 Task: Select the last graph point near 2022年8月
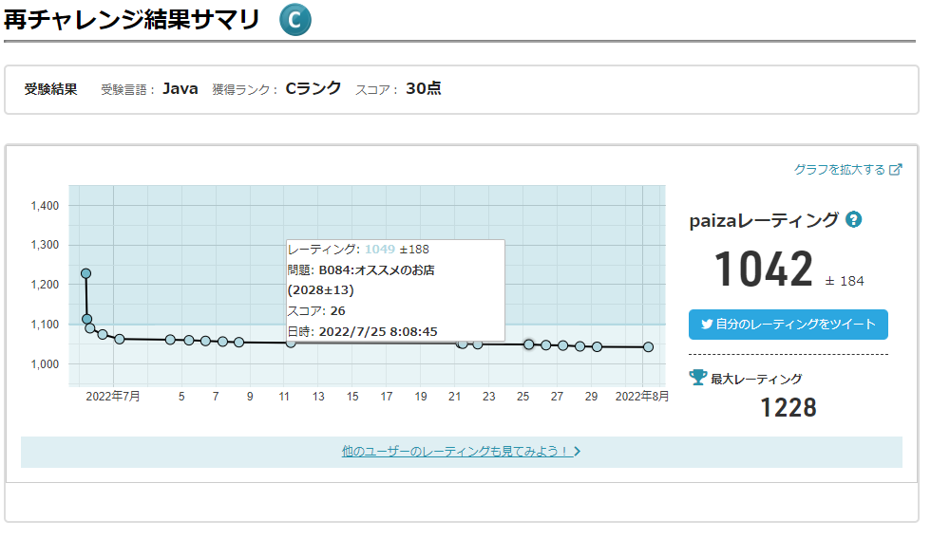(x=648, y=347)
